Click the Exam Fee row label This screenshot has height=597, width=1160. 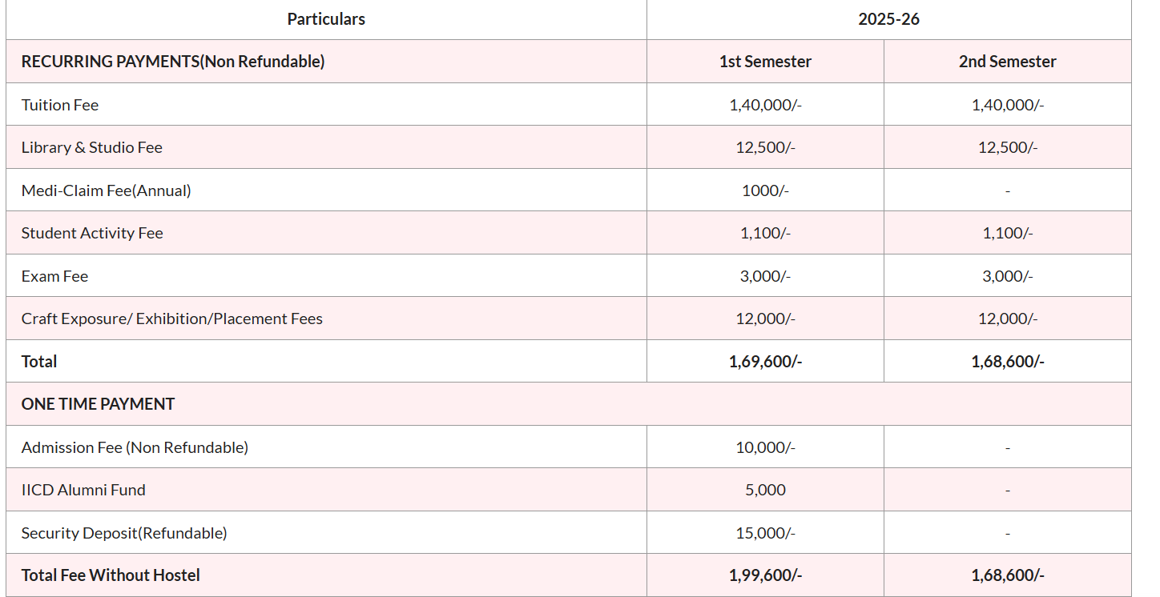click(x=54, y=276)
